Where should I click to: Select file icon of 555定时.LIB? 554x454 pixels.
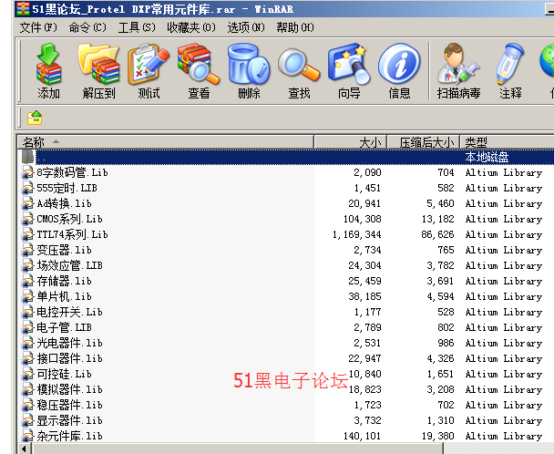point(28,188)
